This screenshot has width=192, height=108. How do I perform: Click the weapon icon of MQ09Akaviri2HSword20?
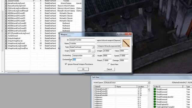(x=6, y=21)
